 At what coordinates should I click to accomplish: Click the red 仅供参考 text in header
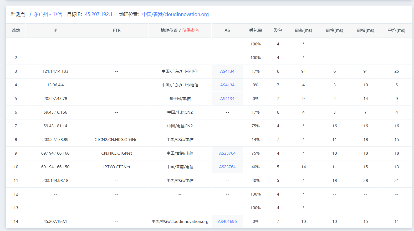click(x=191, y=30)
